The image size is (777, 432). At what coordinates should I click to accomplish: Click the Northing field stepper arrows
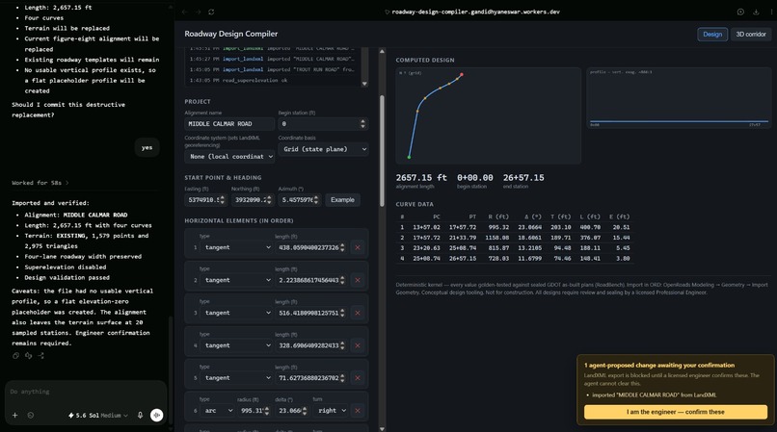(x=269, y=200)
